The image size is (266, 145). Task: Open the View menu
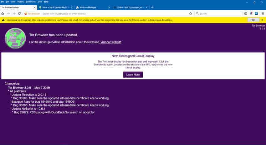click(13, 2)
